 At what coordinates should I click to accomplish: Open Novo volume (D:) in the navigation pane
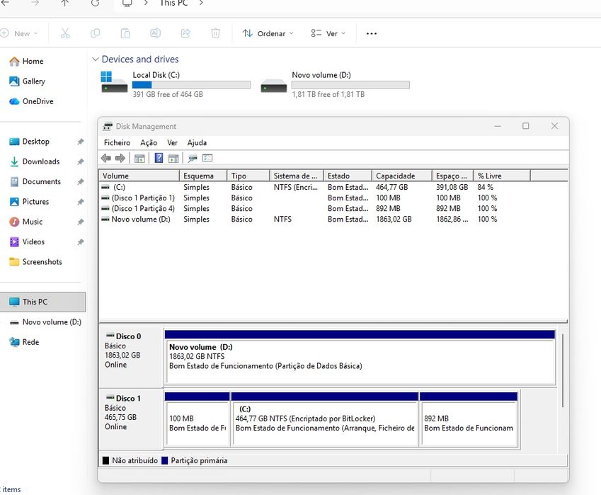45,322
